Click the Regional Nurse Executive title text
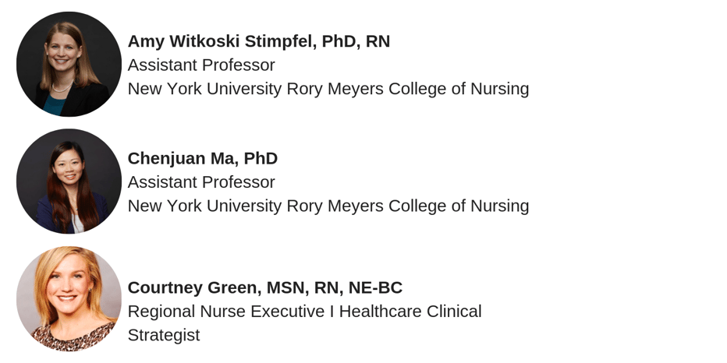The image size is (727, 363). click(304, 312)
